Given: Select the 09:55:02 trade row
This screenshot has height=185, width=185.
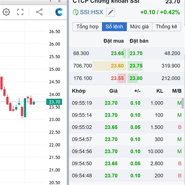Looking at the screenshot, I should tap(127, 127).
